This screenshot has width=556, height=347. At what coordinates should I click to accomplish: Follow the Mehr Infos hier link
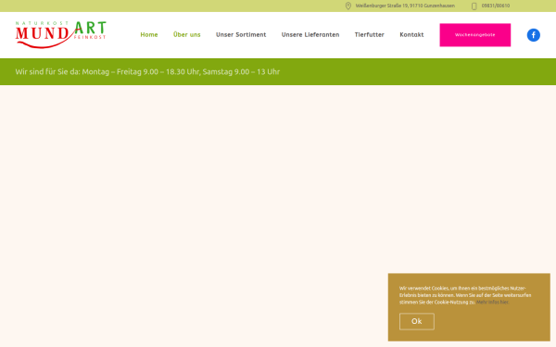492,302
